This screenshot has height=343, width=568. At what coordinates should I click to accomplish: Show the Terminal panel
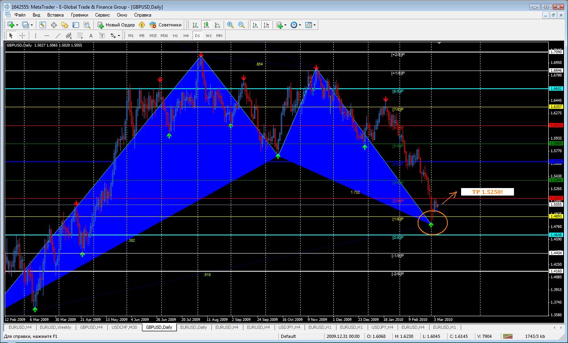click(x=76, y=25)
